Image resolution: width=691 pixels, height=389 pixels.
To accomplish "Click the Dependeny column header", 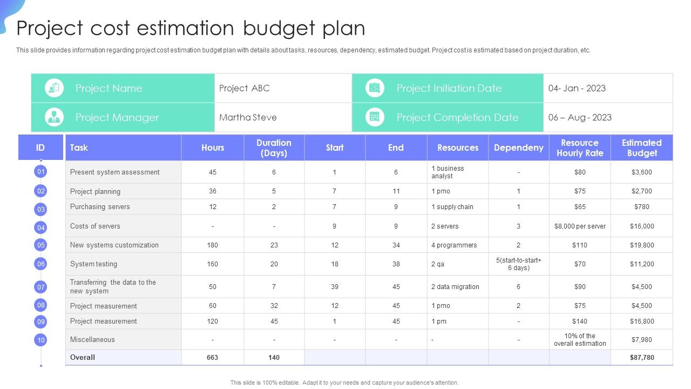I will coord(519,147).
